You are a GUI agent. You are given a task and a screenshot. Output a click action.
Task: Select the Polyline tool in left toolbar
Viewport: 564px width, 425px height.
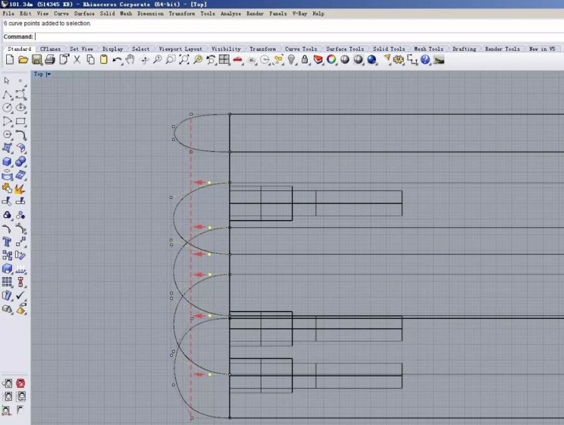coord(8,95)
